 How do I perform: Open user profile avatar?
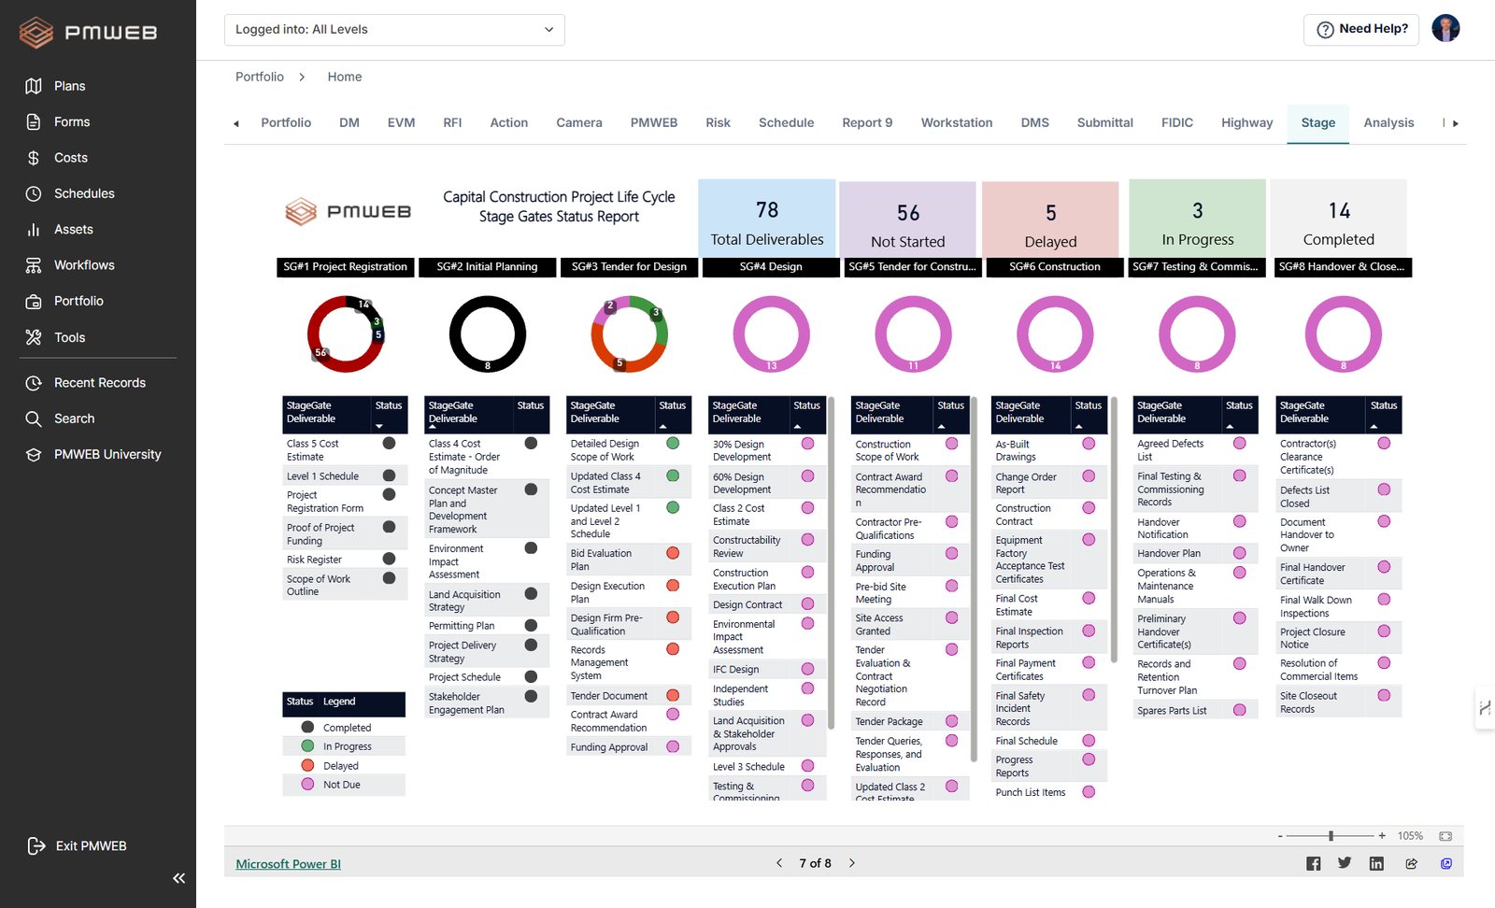click(1445, 28)
